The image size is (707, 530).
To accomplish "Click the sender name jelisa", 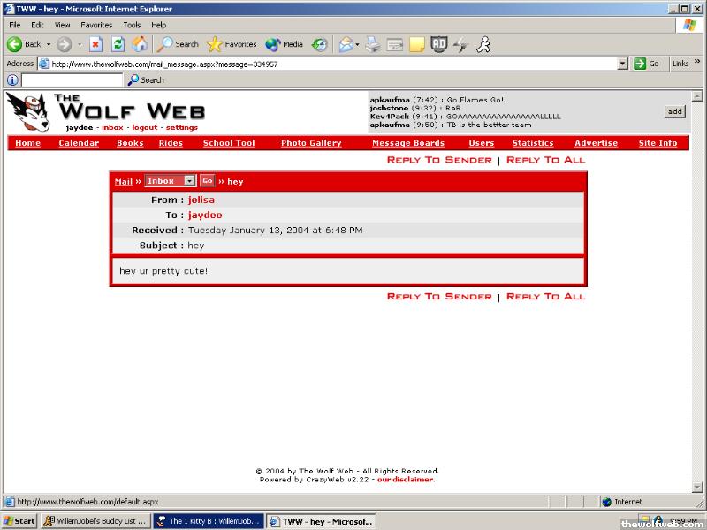I will (x=201, y=200).
